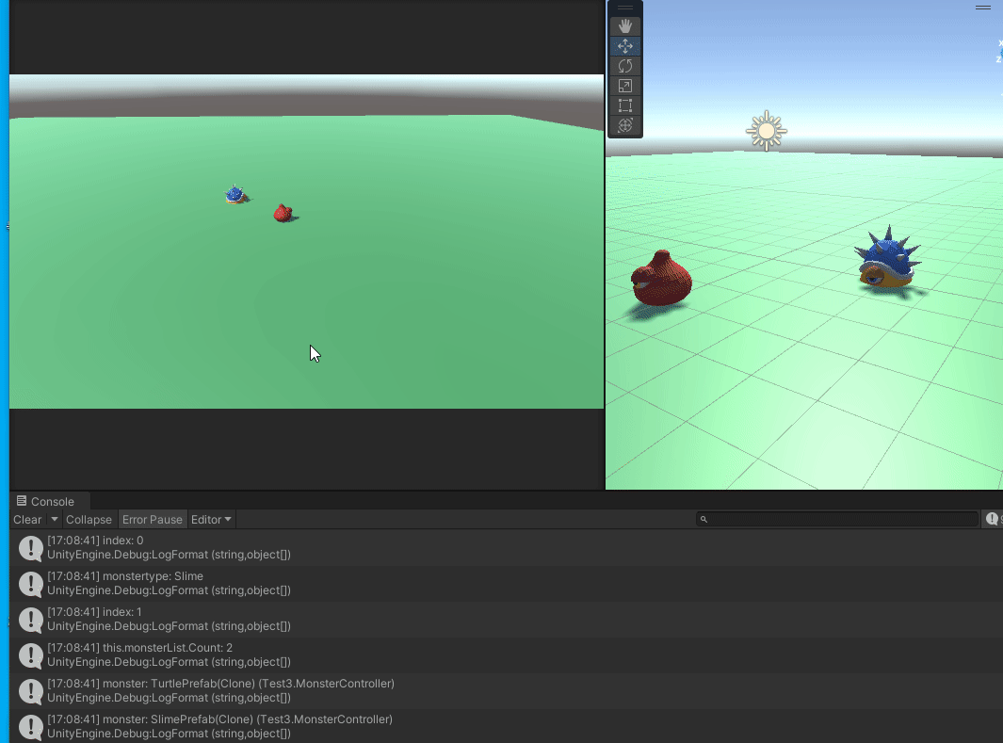The height and width of the screenshot is (743, 1003).
Task: Toggle the info message count filter
Action: click(x=993, y=519)
